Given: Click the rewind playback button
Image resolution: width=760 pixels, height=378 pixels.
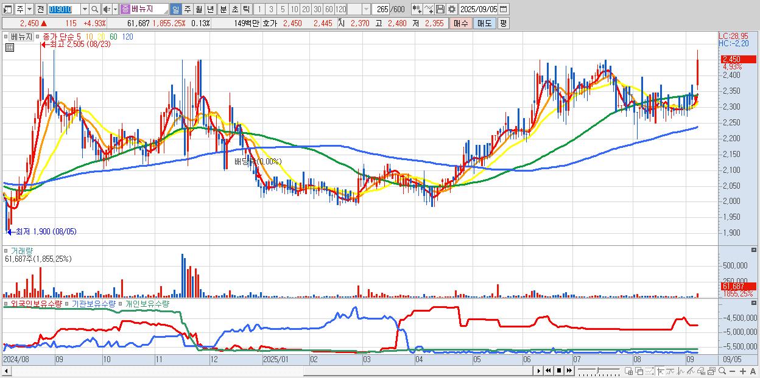Looking at the screenshot, I should [x=548, y=371].
